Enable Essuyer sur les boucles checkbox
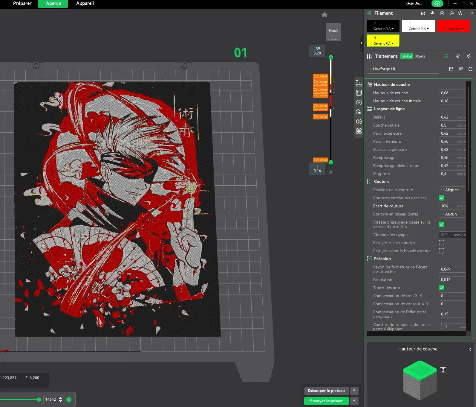The height and width of the screenshot is (407, 476). tap(442, 243)
